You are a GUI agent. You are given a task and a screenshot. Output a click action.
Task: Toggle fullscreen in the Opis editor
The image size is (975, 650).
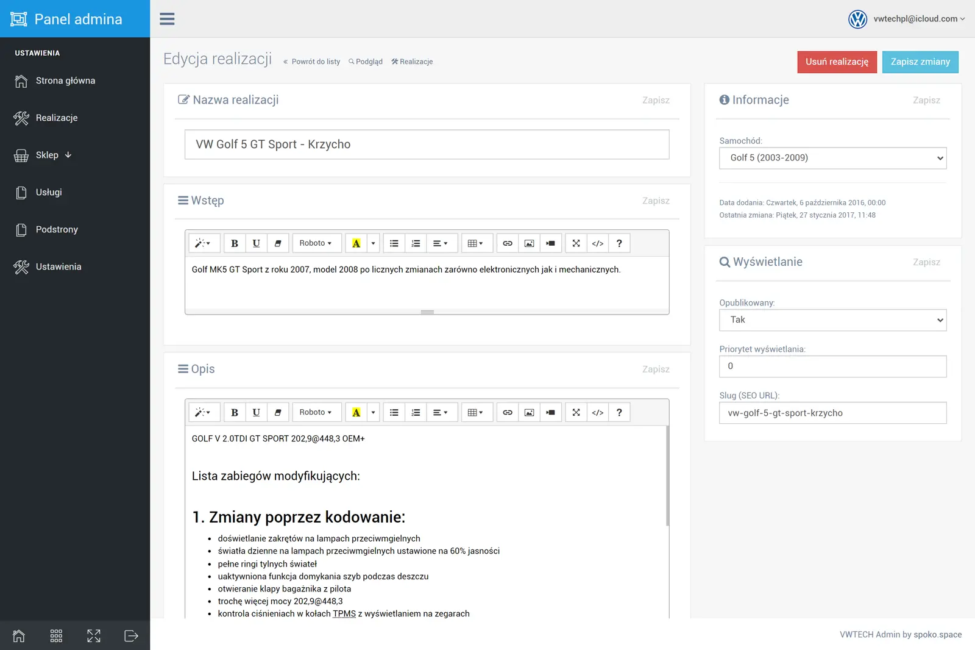576,413
